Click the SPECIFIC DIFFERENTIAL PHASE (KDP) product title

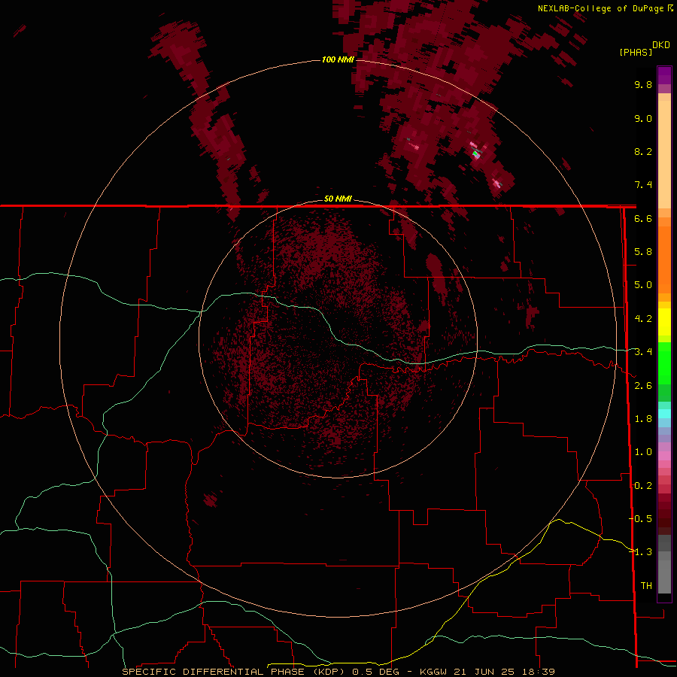point(233,672)
